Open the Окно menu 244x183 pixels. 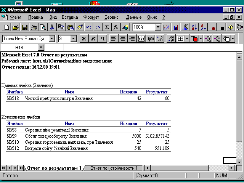[152, 17]
